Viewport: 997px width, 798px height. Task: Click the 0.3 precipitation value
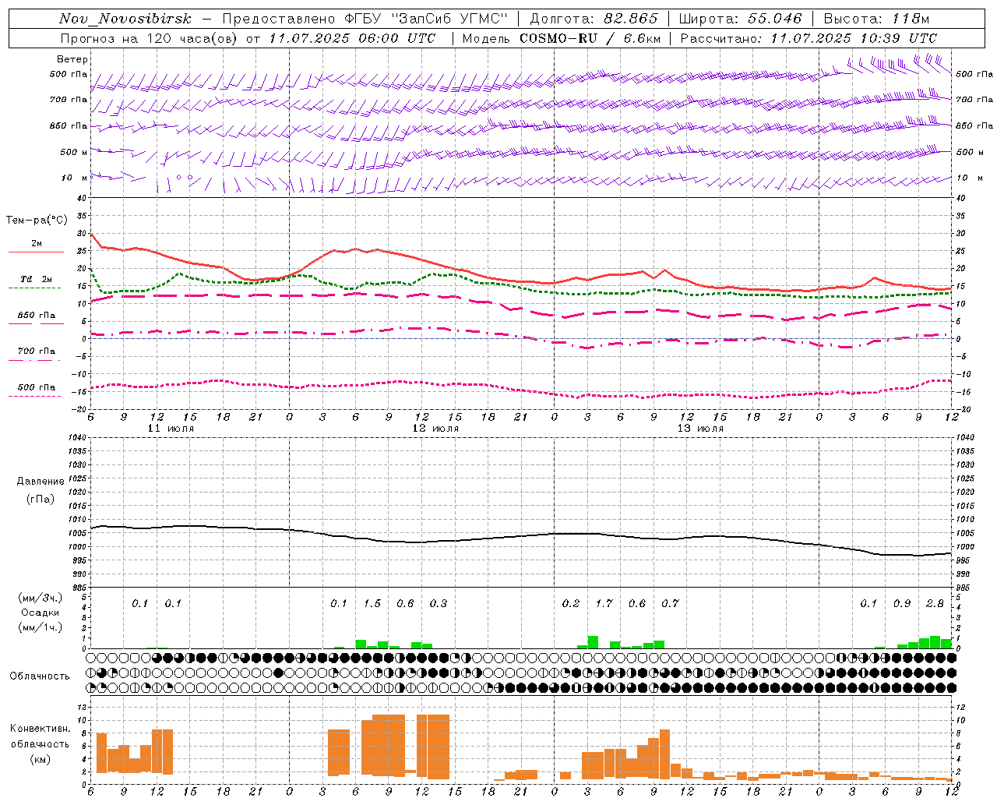pyautogui.click(x=439, y=603)
